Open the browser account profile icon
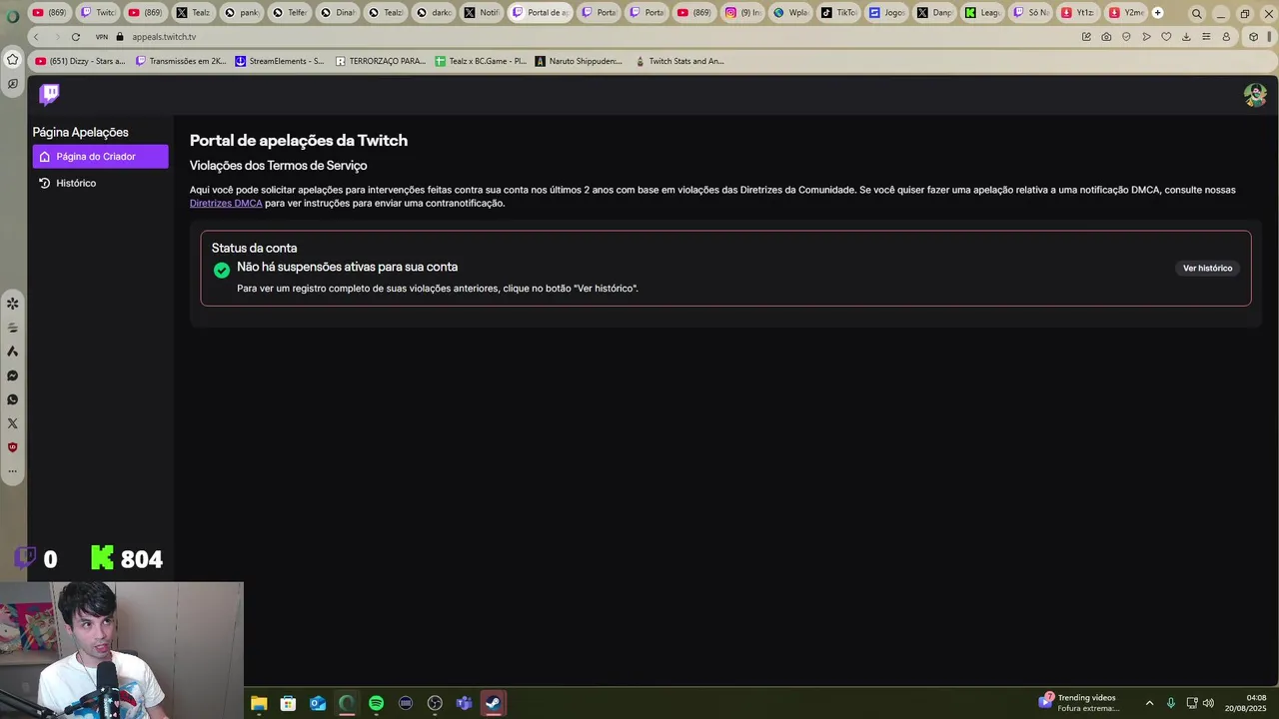This screenshot has width=1279, height=719. (x=1226, y=37)
